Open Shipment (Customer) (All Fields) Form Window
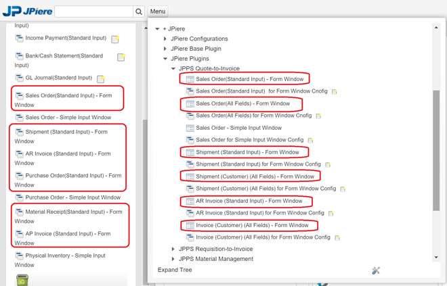 [255, 176]
